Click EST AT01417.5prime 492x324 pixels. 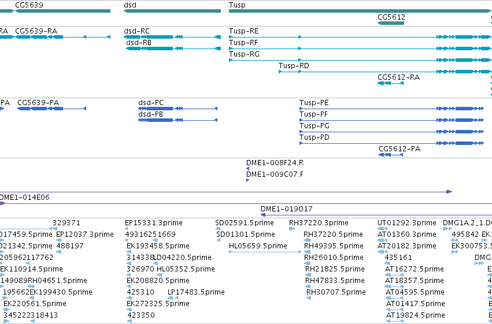416,304
